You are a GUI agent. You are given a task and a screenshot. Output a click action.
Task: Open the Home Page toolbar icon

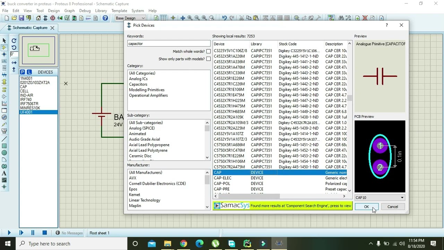(38, 18)
